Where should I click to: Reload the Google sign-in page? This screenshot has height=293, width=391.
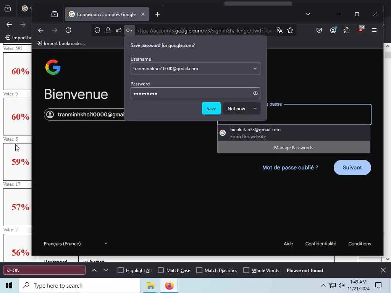pyautogui.click(x=68, y=31)
